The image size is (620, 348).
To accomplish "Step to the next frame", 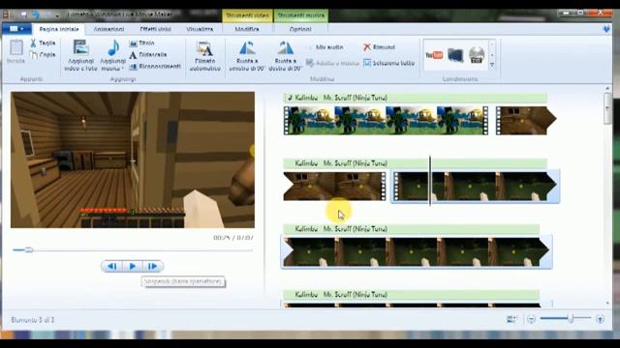I will 153,267.
